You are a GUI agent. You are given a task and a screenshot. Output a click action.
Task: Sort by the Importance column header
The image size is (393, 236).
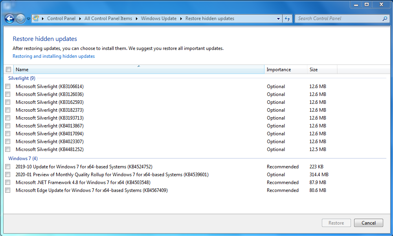click(286, 70)
